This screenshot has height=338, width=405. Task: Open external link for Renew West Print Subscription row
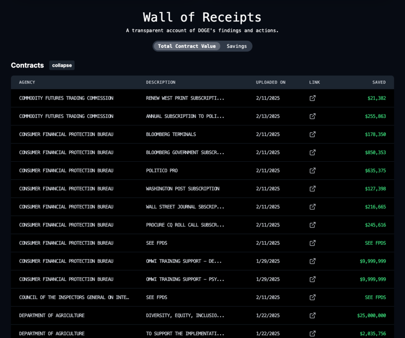point(312,98)
